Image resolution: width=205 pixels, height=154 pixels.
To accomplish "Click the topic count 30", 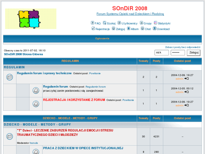I will pyautogui.click(x=144, y=136).
